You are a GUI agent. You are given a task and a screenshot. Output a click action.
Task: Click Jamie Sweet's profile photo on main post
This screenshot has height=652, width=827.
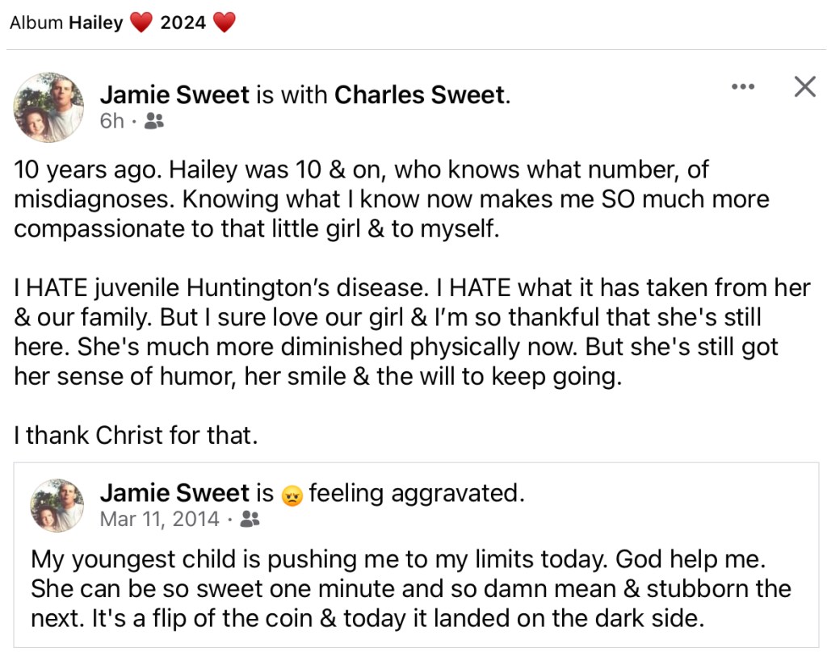pyautogui.click(x=50, y=107)
